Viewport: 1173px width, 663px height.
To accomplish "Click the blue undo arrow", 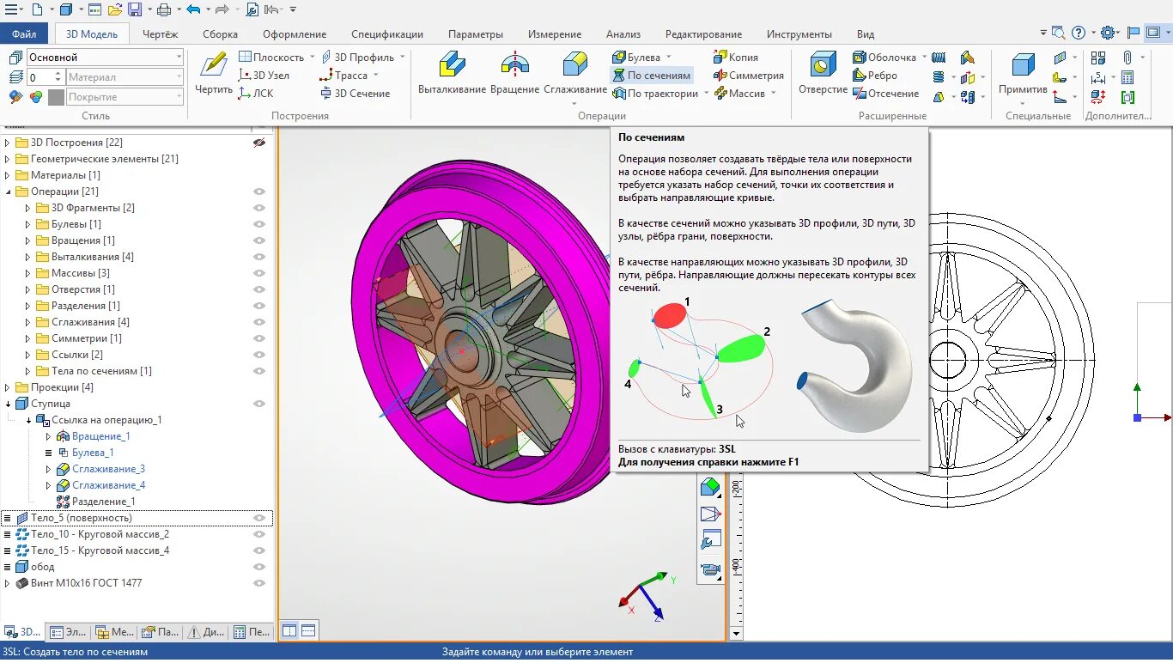I will 193,9.
